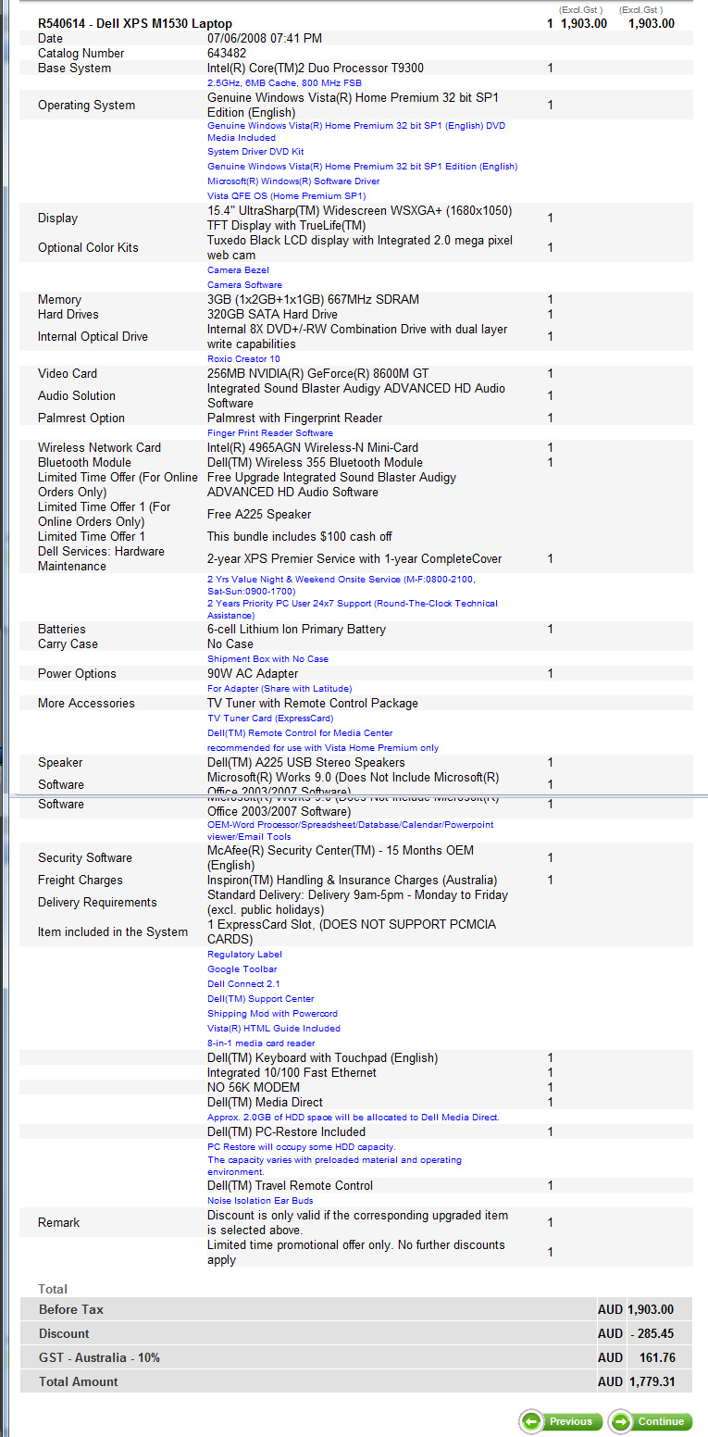Select the date 07/06/2008 07:41 PM
Screen dimensions: 708x1437
pyautogui.click(x=265, y=38)
